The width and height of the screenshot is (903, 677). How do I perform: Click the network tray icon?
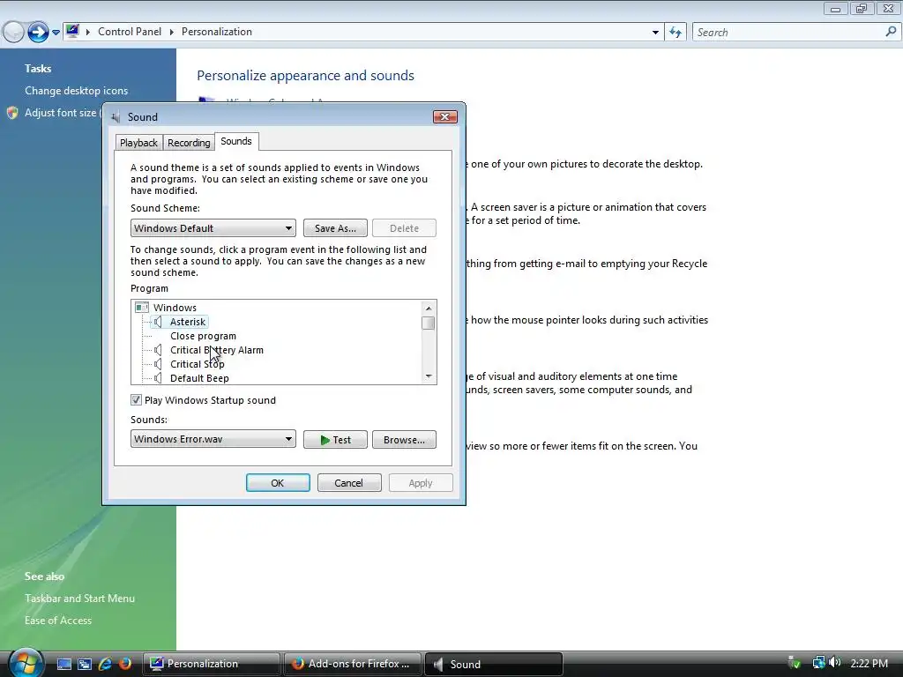click(817, 663)
